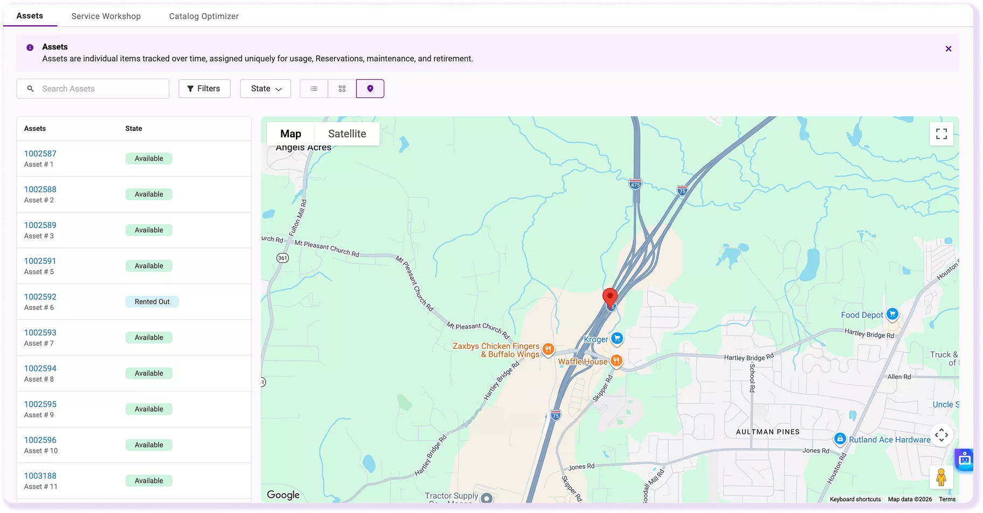
Task: Open asset 1002591 link
Action: click(x=40, y=262)
